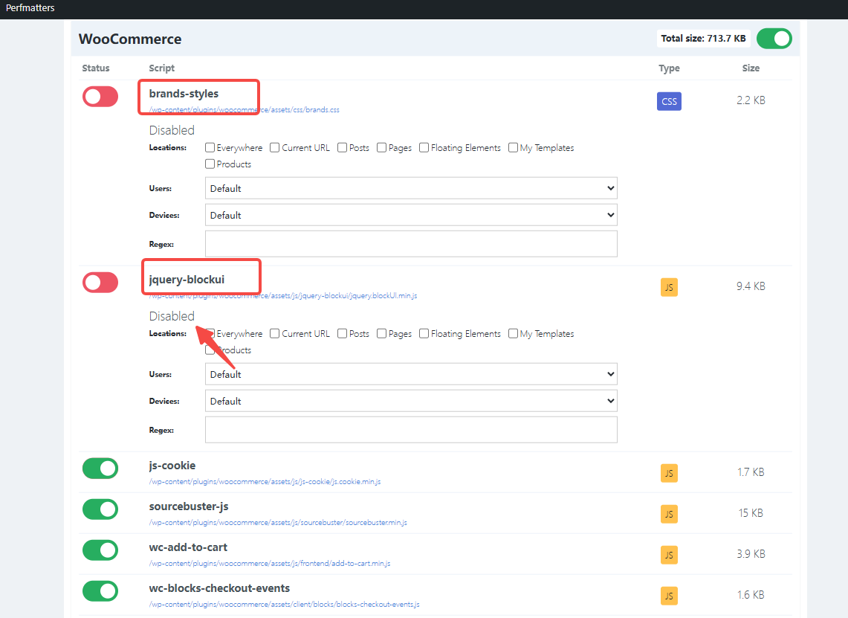This screenshot has height=618, width=848.
Task: Click the JS badge for wc-blocks-checkout-events
Action: click(668, 595)
